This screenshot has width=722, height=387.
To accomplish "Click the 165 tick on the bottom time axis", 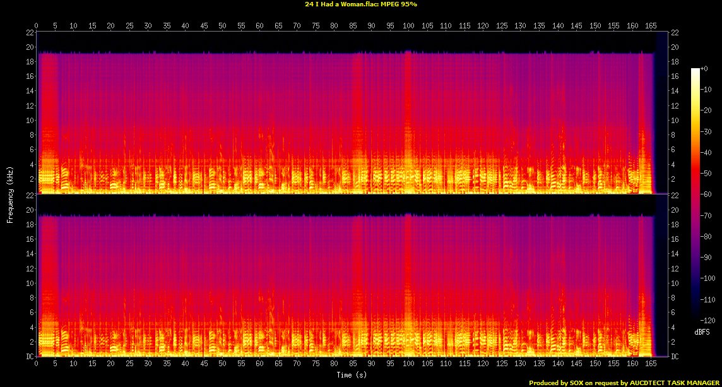I will [650, 364].
